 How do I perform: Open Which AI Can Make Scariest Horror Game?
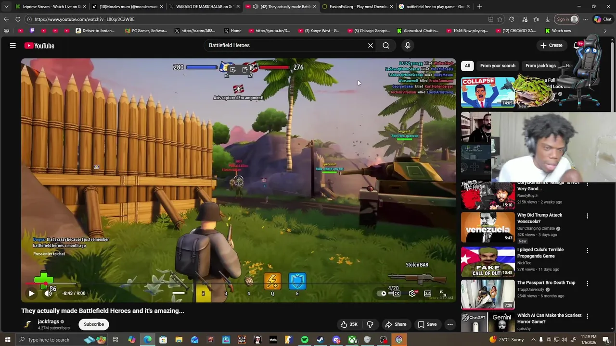point(549,318)
